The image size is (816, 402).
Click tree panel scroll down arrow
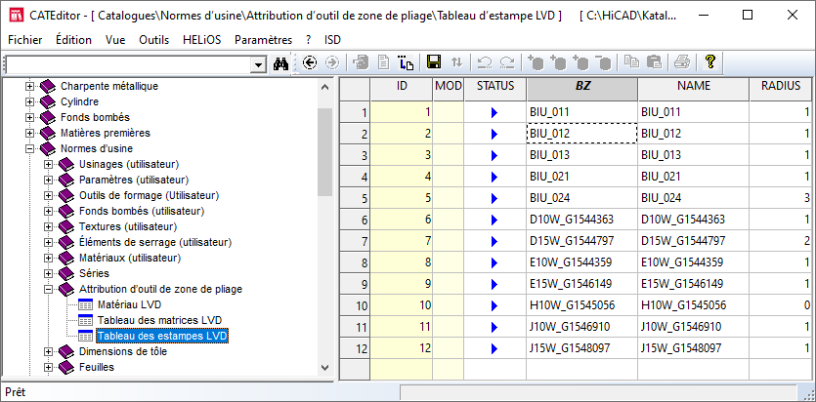(x=325, y=366)
